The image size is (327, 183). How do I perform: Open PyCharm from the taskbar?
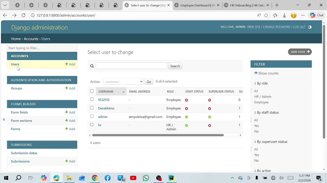[171, 178]
